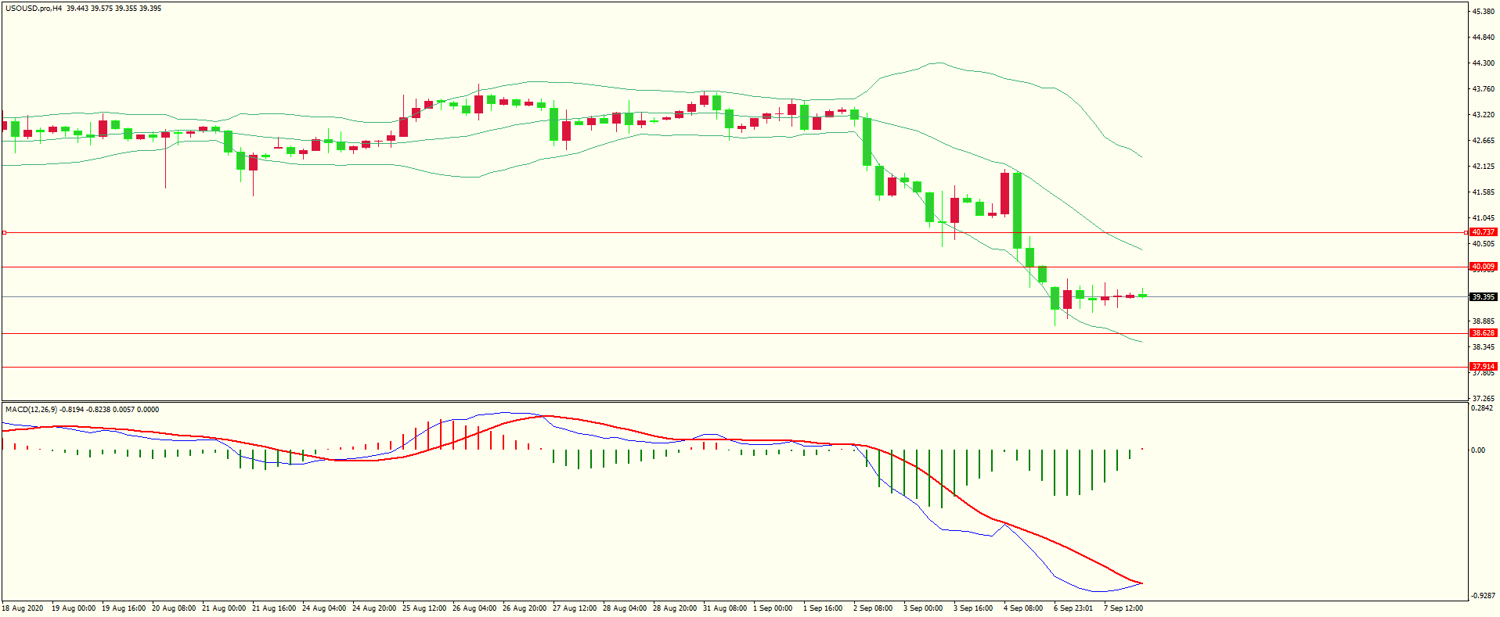Click the black 39.395 current price tag
This screenshot has height=617, width=1500.
click(1483, 297)
